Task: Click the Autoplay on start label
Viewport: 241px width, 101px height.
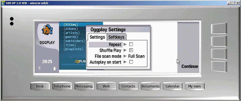Action: [106, 62]
